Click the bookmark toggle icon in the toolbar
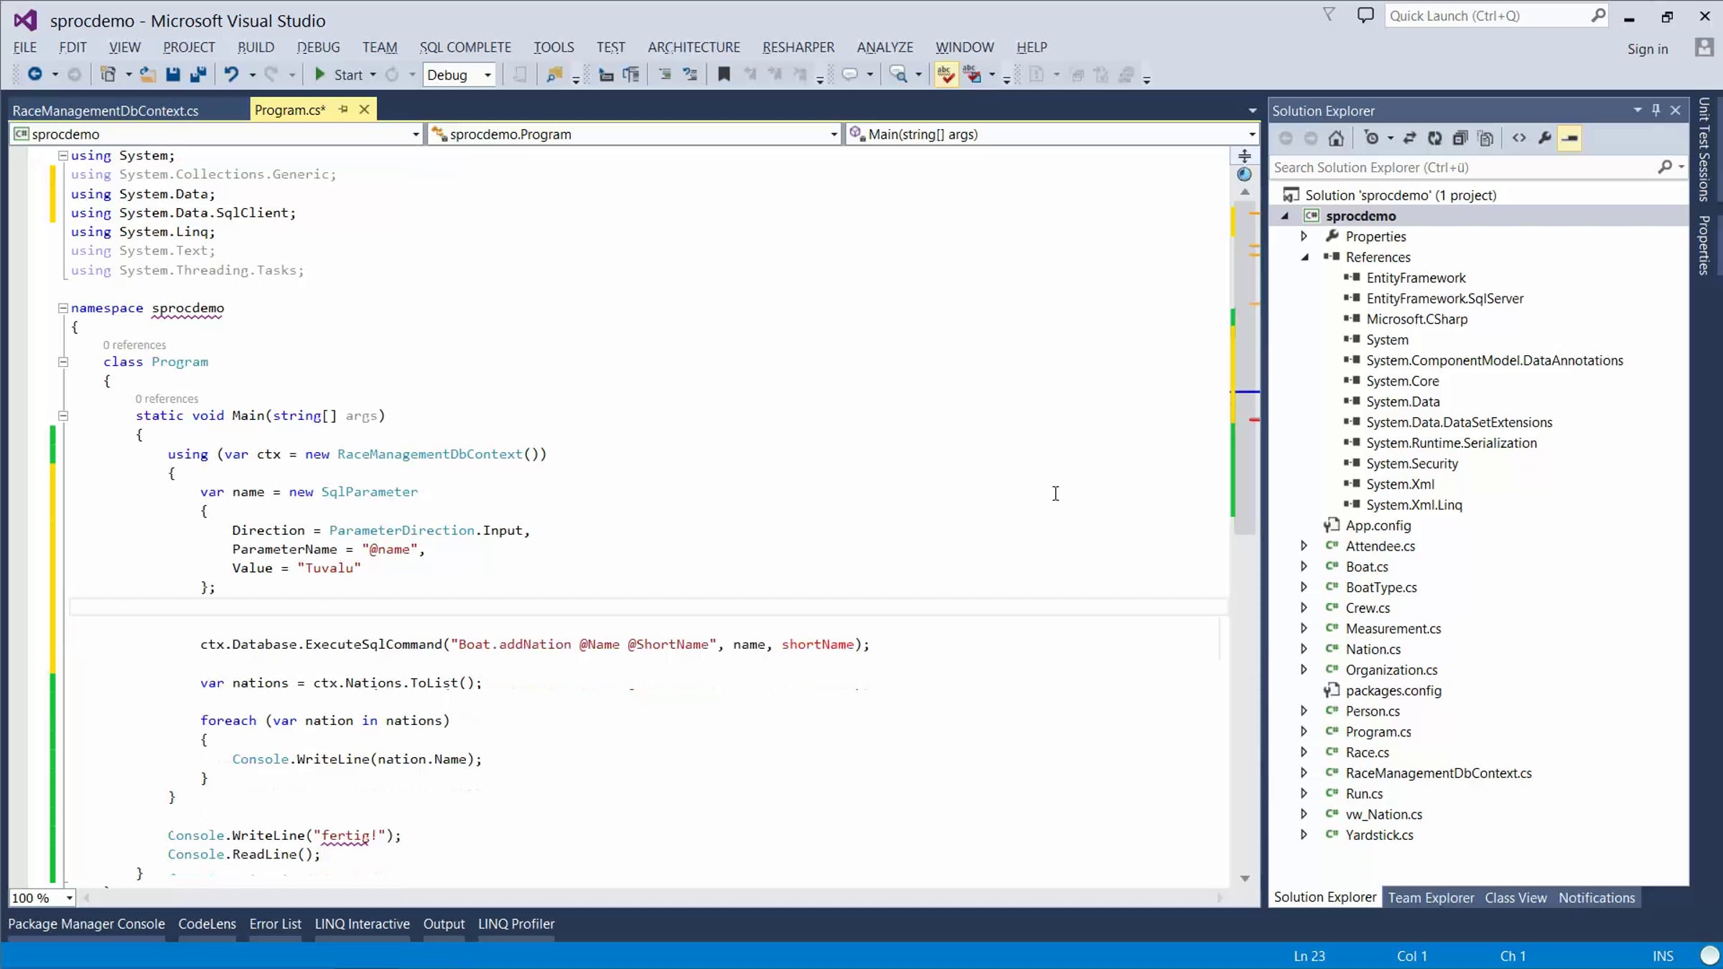1723x969 pixels. tap(724, 75)
